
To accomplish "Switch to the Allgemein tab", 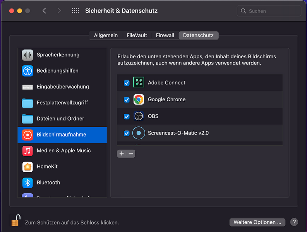I will click(x=106, y=36).
